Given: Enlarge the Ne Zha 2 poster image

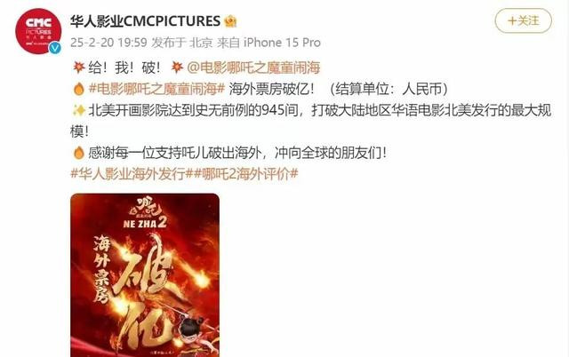Looking at the screenshot, I should pos(145,275).
